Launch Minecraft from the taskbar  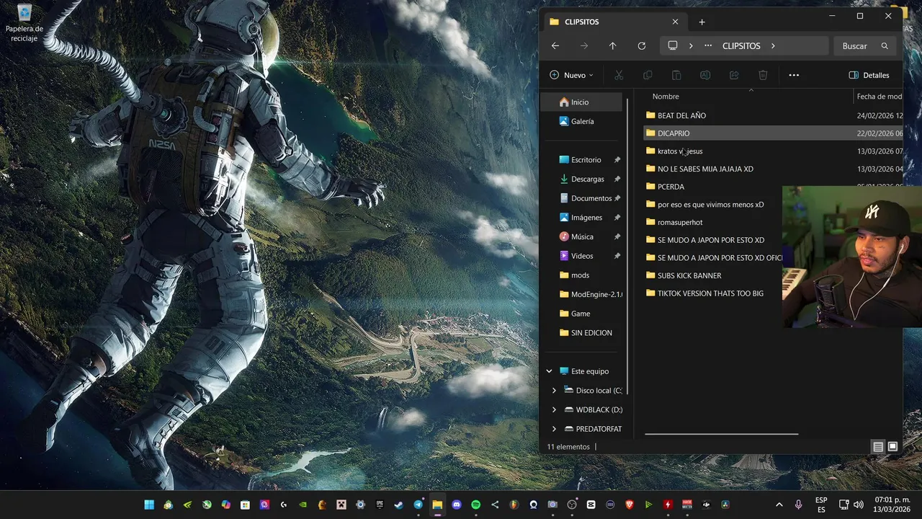341,505
